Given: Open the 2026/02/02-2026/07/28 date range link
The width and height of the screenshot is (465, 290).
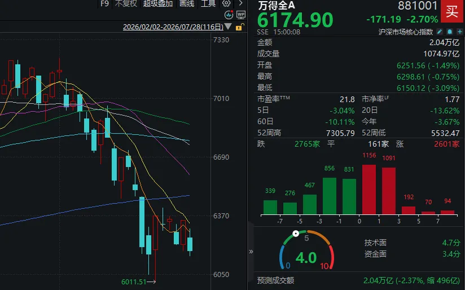Looking at the screenshot, I should (173, 27).
